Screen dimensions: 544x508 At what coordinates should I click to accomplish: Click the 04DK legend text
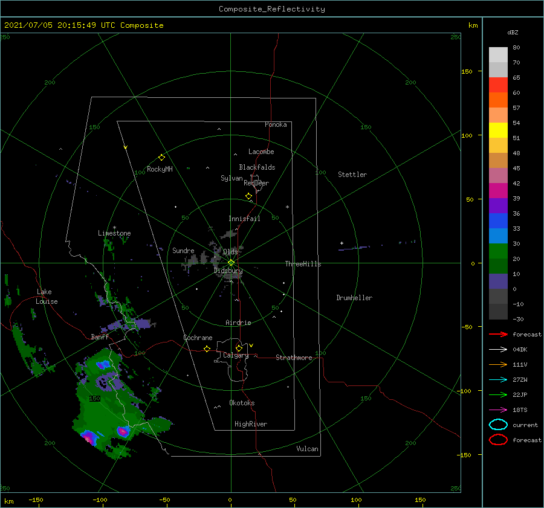[520, 350]
